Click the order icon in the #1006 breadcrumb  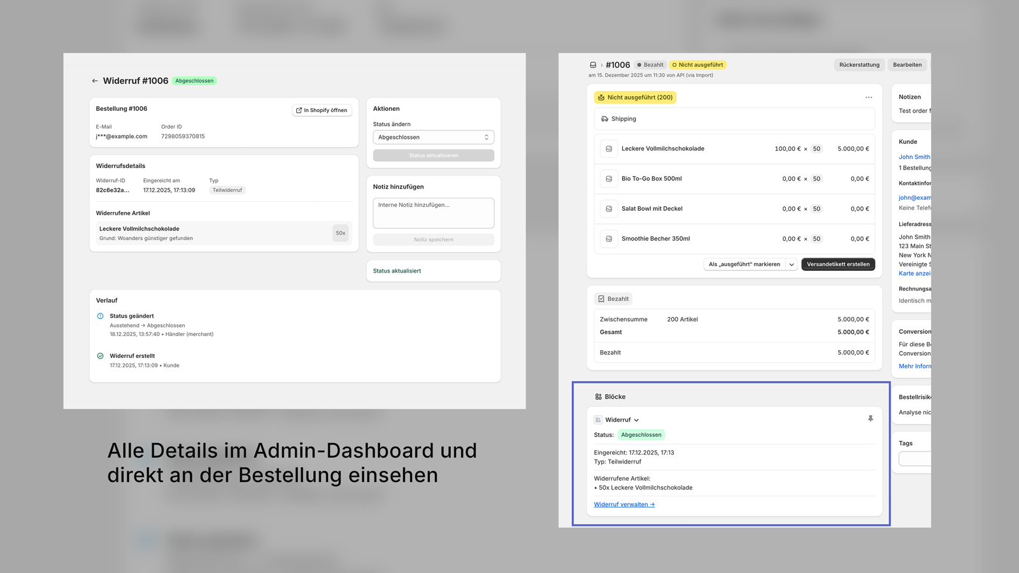pyautogui.click(x=592, y=64)
